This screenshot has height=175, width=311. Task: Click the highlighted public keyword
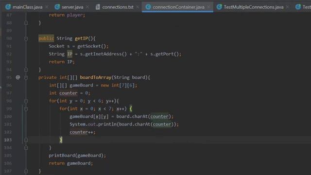(x=46, y=38)
